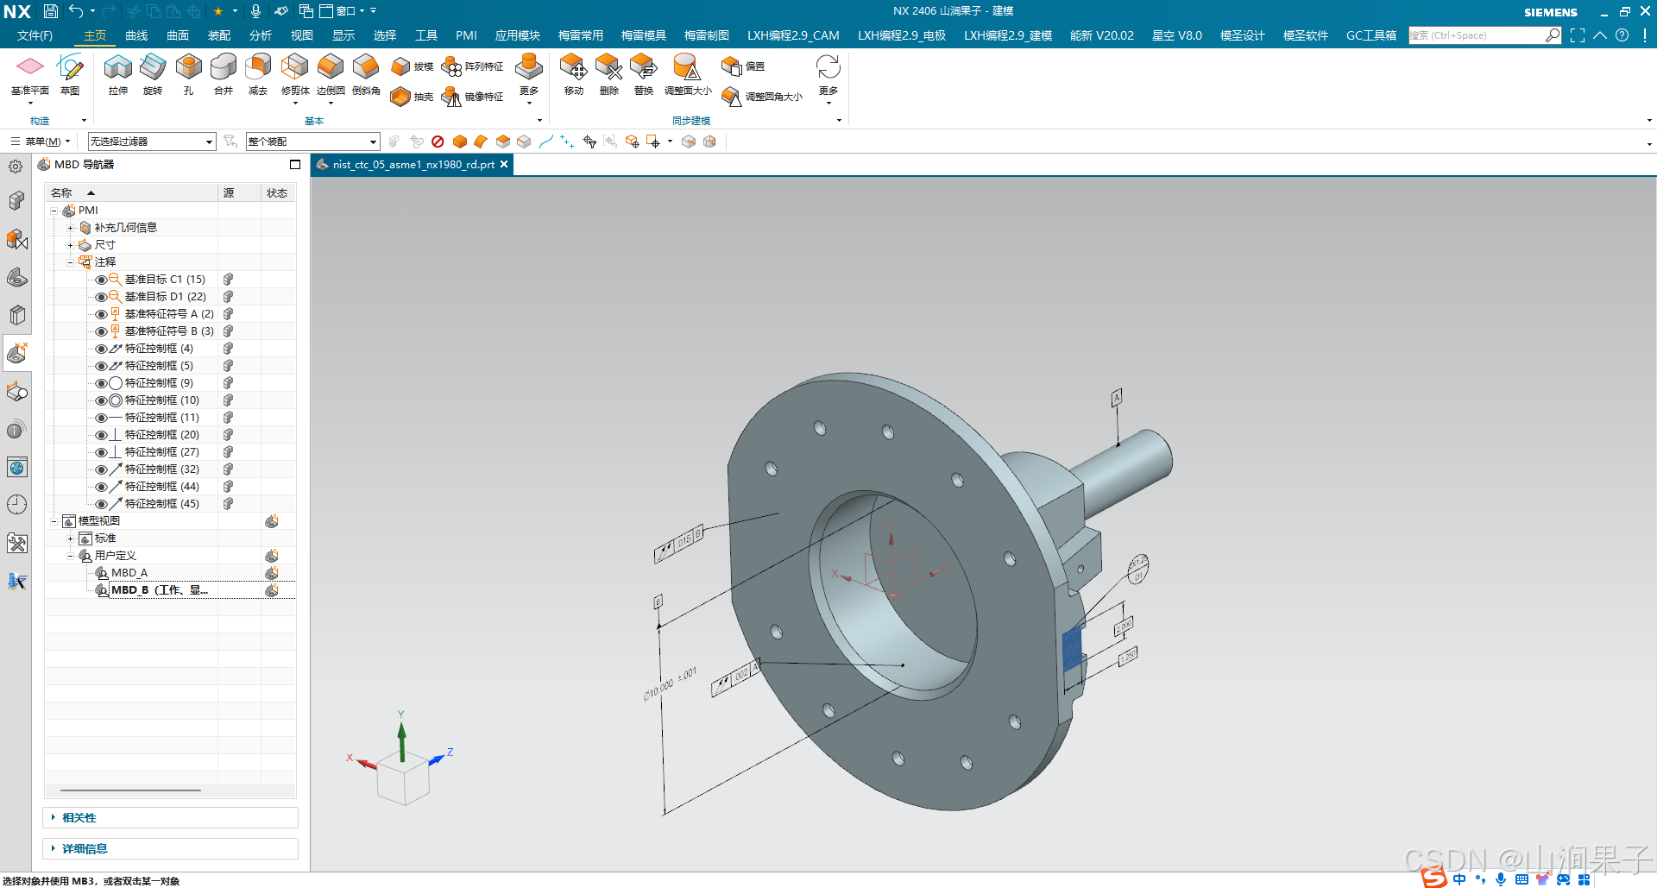This screenshot has height=888, width=1657.
Task: Click the 边倒圆 edge blend tool
Action: coord(331,74)
